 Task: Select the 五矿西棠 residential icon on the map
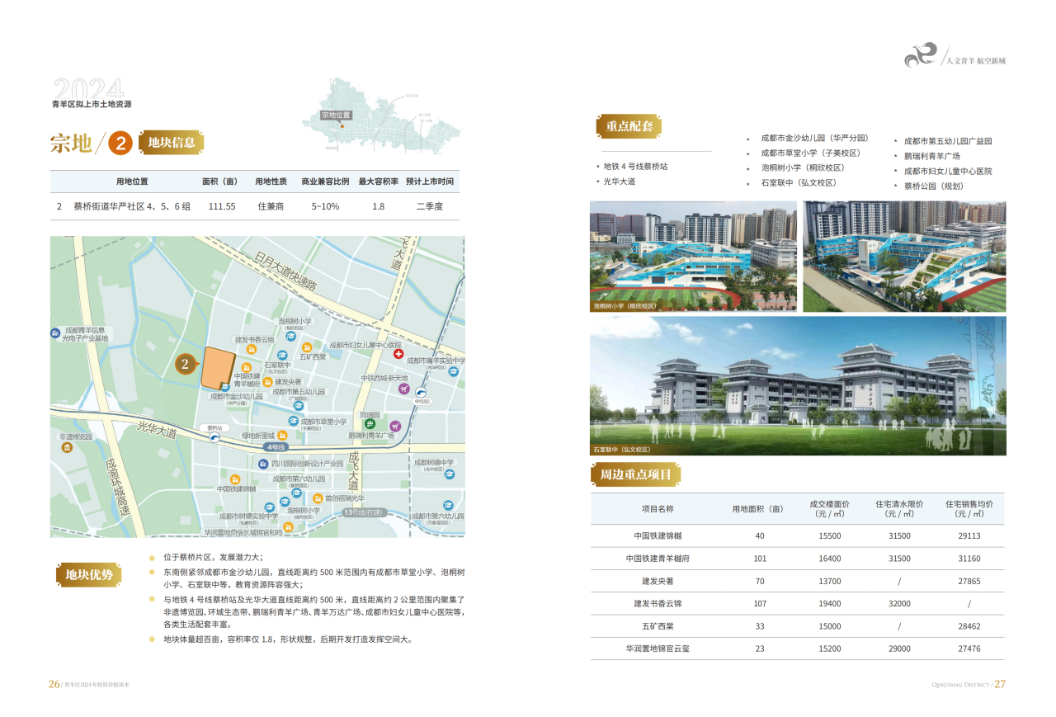point(306,347)
